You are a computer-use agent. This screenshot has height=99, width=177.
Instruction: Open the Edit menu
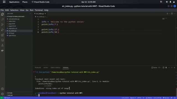coord(7,10)
